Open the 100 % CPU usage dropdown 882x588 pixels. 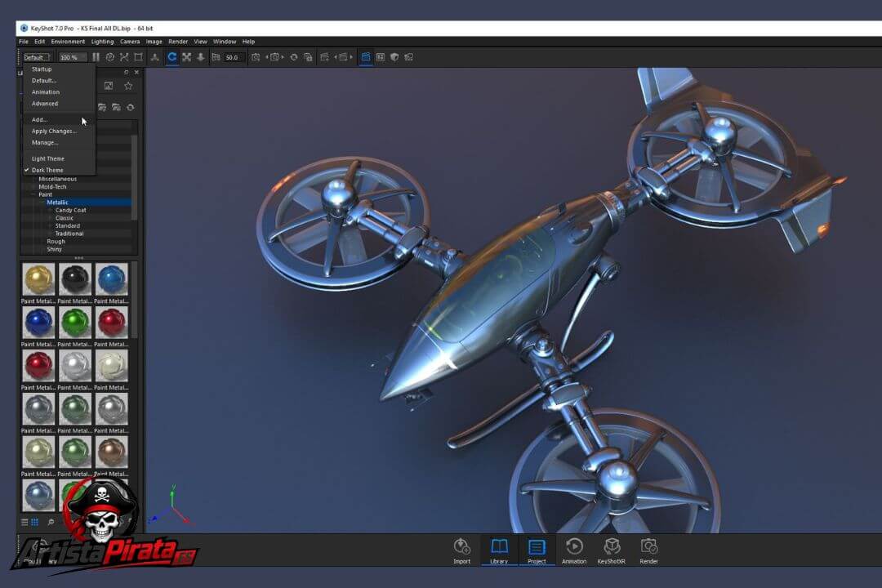point(73,57)
